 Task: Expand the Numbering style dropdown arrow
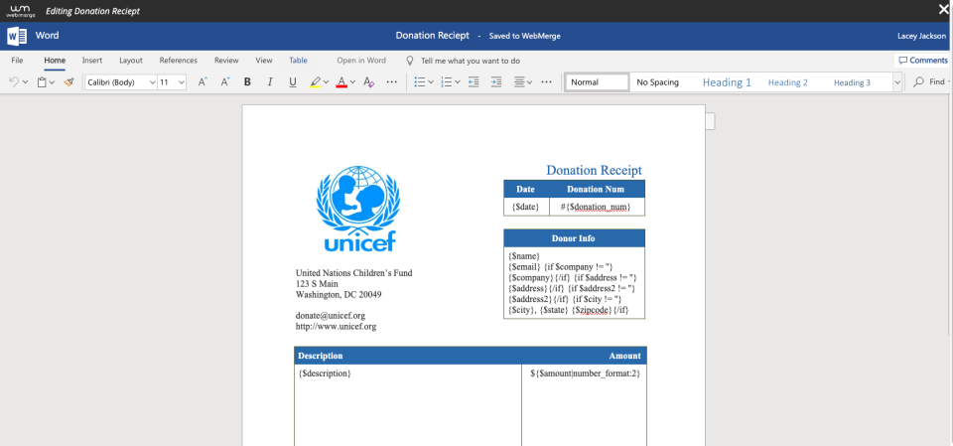[x=458, y=82]
